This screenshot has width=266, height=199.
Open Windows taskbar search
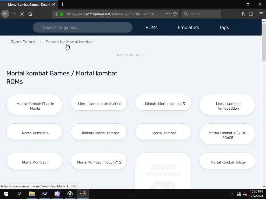point(19,194)
